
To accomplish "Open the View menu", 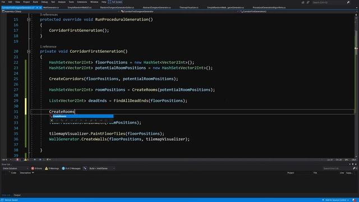I will (x=17, y=2).
